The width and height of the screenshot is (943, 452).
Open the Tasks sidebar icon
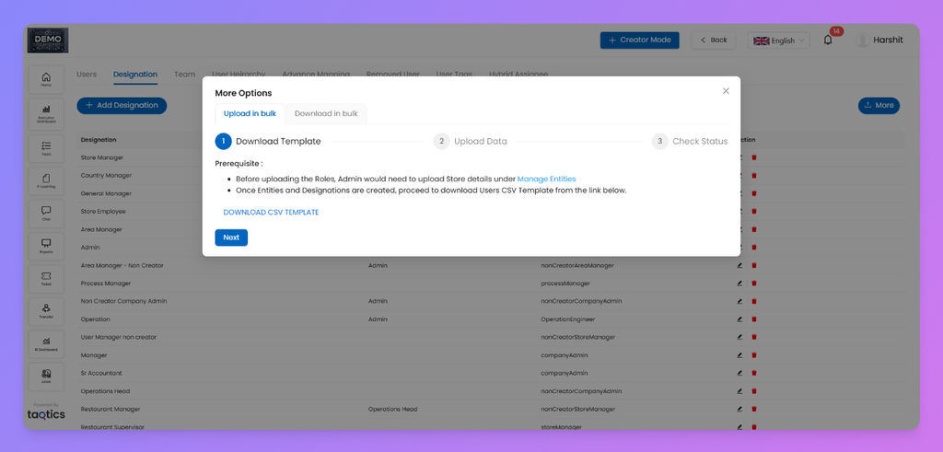pyautogui.click(x=46, y=148)
